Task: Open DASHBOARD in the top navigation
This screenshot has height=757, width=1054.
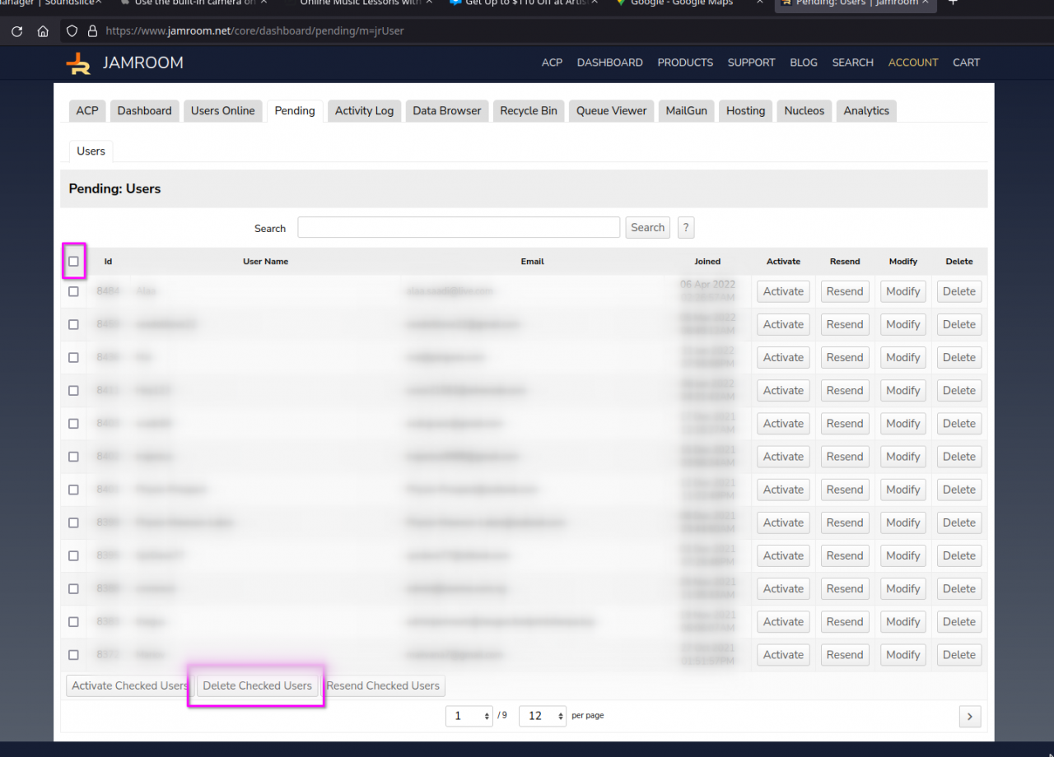Action: (x=610, y=63)
